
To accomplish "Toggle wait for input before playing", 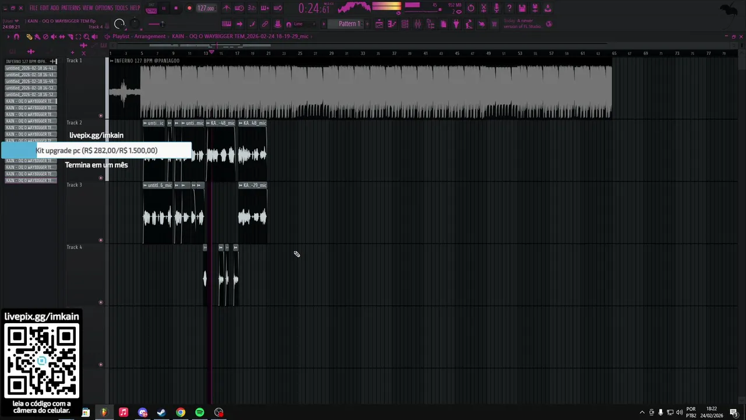I will click(239, 8).
